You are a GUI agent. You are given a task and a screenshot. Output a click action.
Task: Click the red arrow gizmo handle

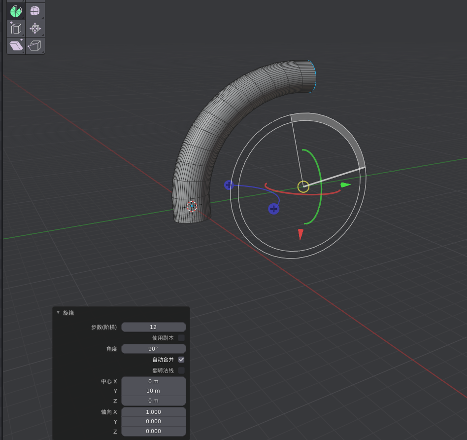coord(300,234)
